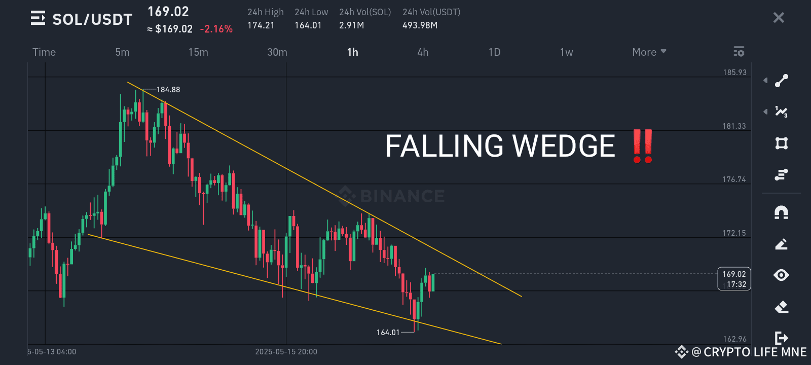
Task: Select the rectangle shape tool
Action: click(x=781, y=144)
